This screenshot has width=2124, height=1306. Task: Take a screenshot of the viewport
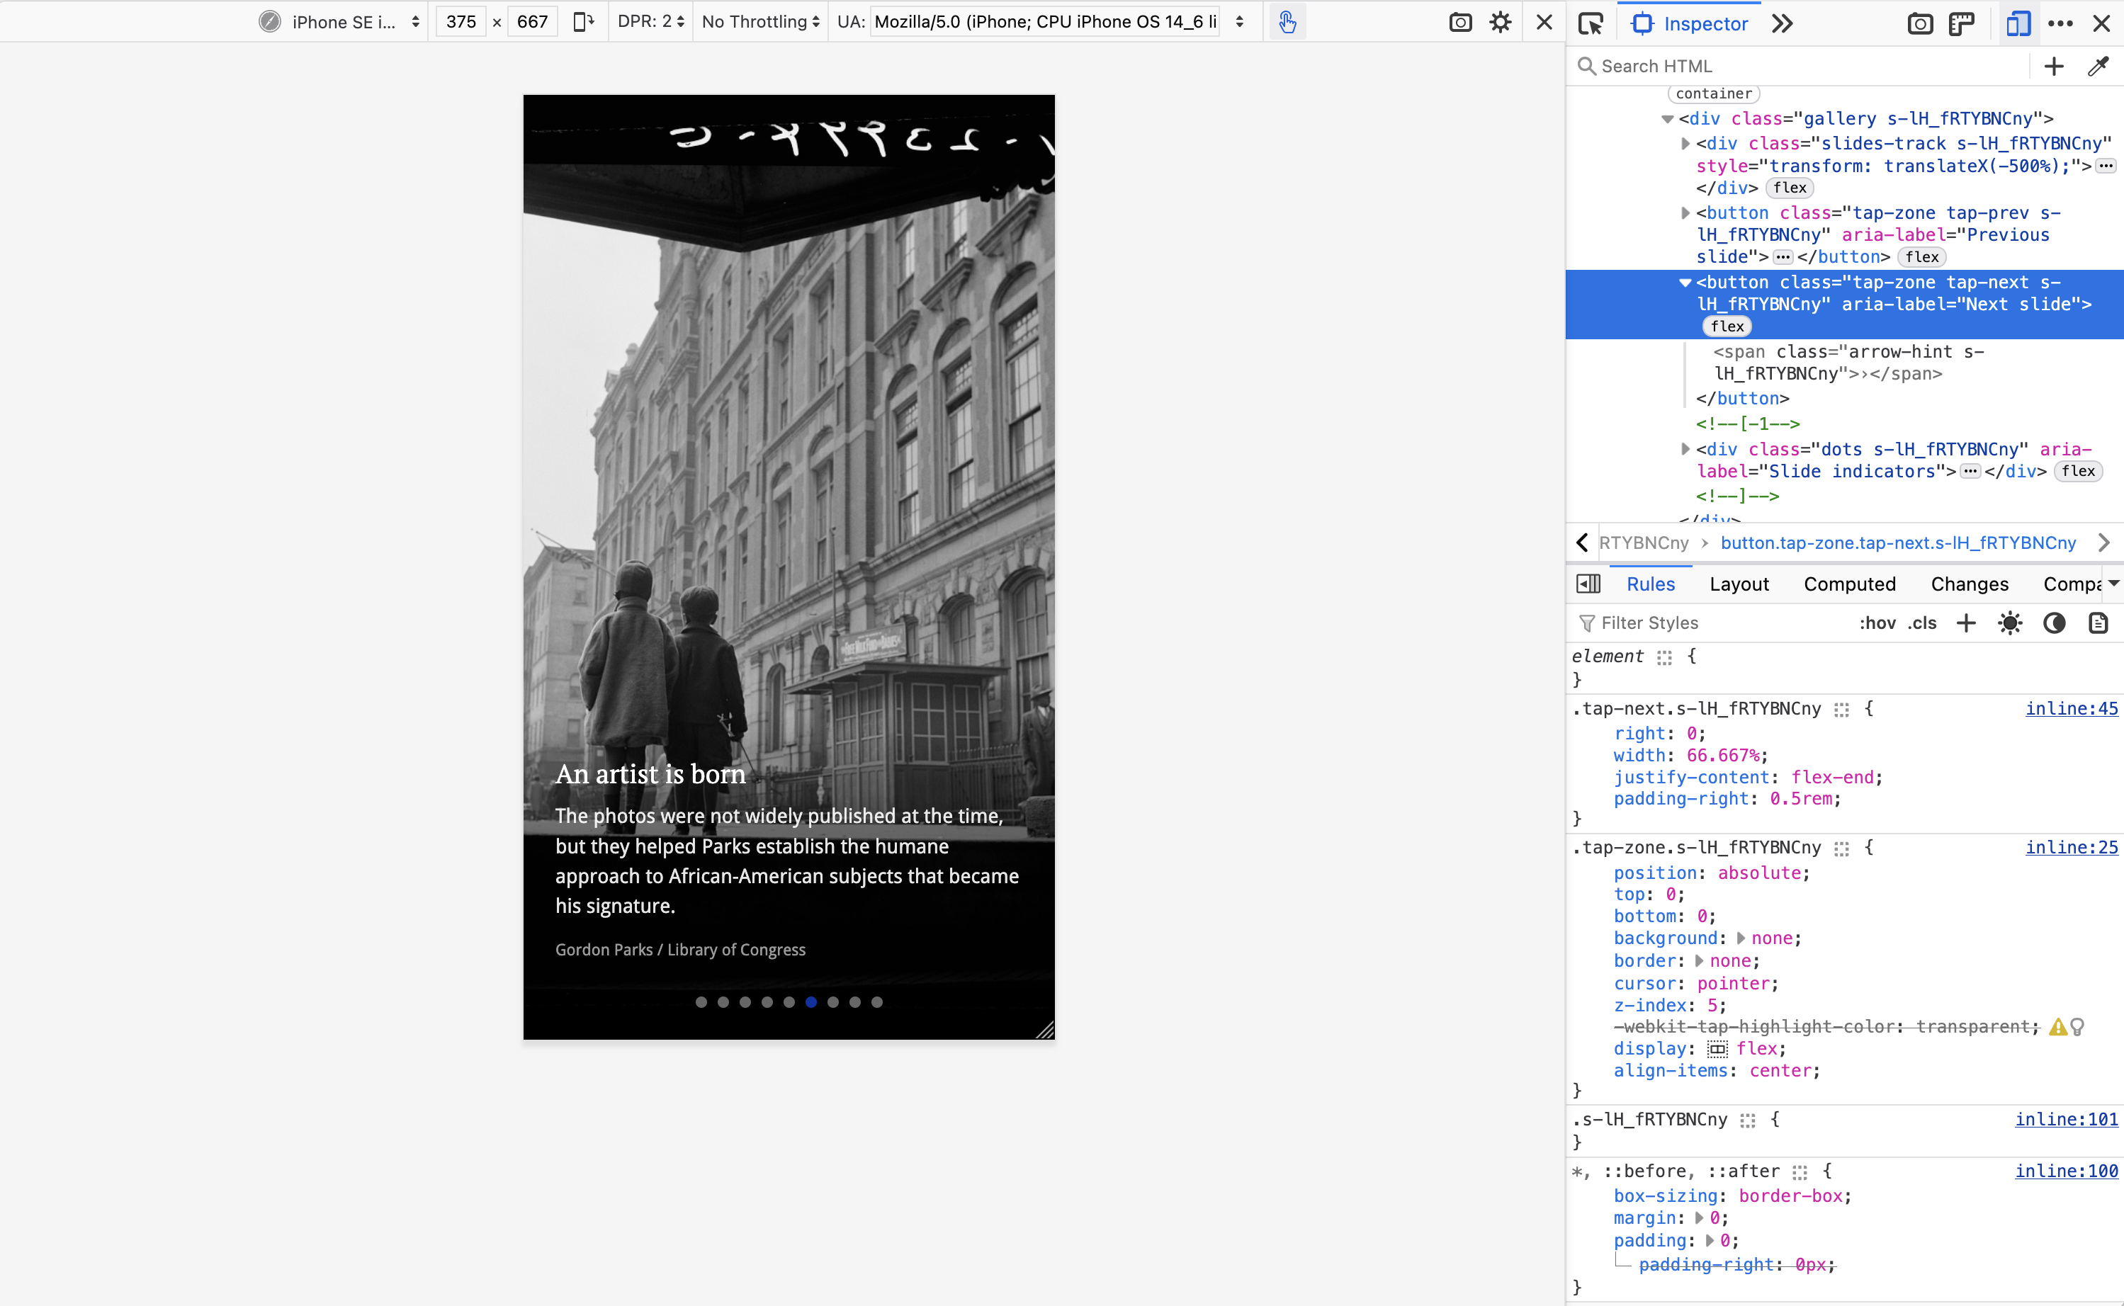[1459, 21]
